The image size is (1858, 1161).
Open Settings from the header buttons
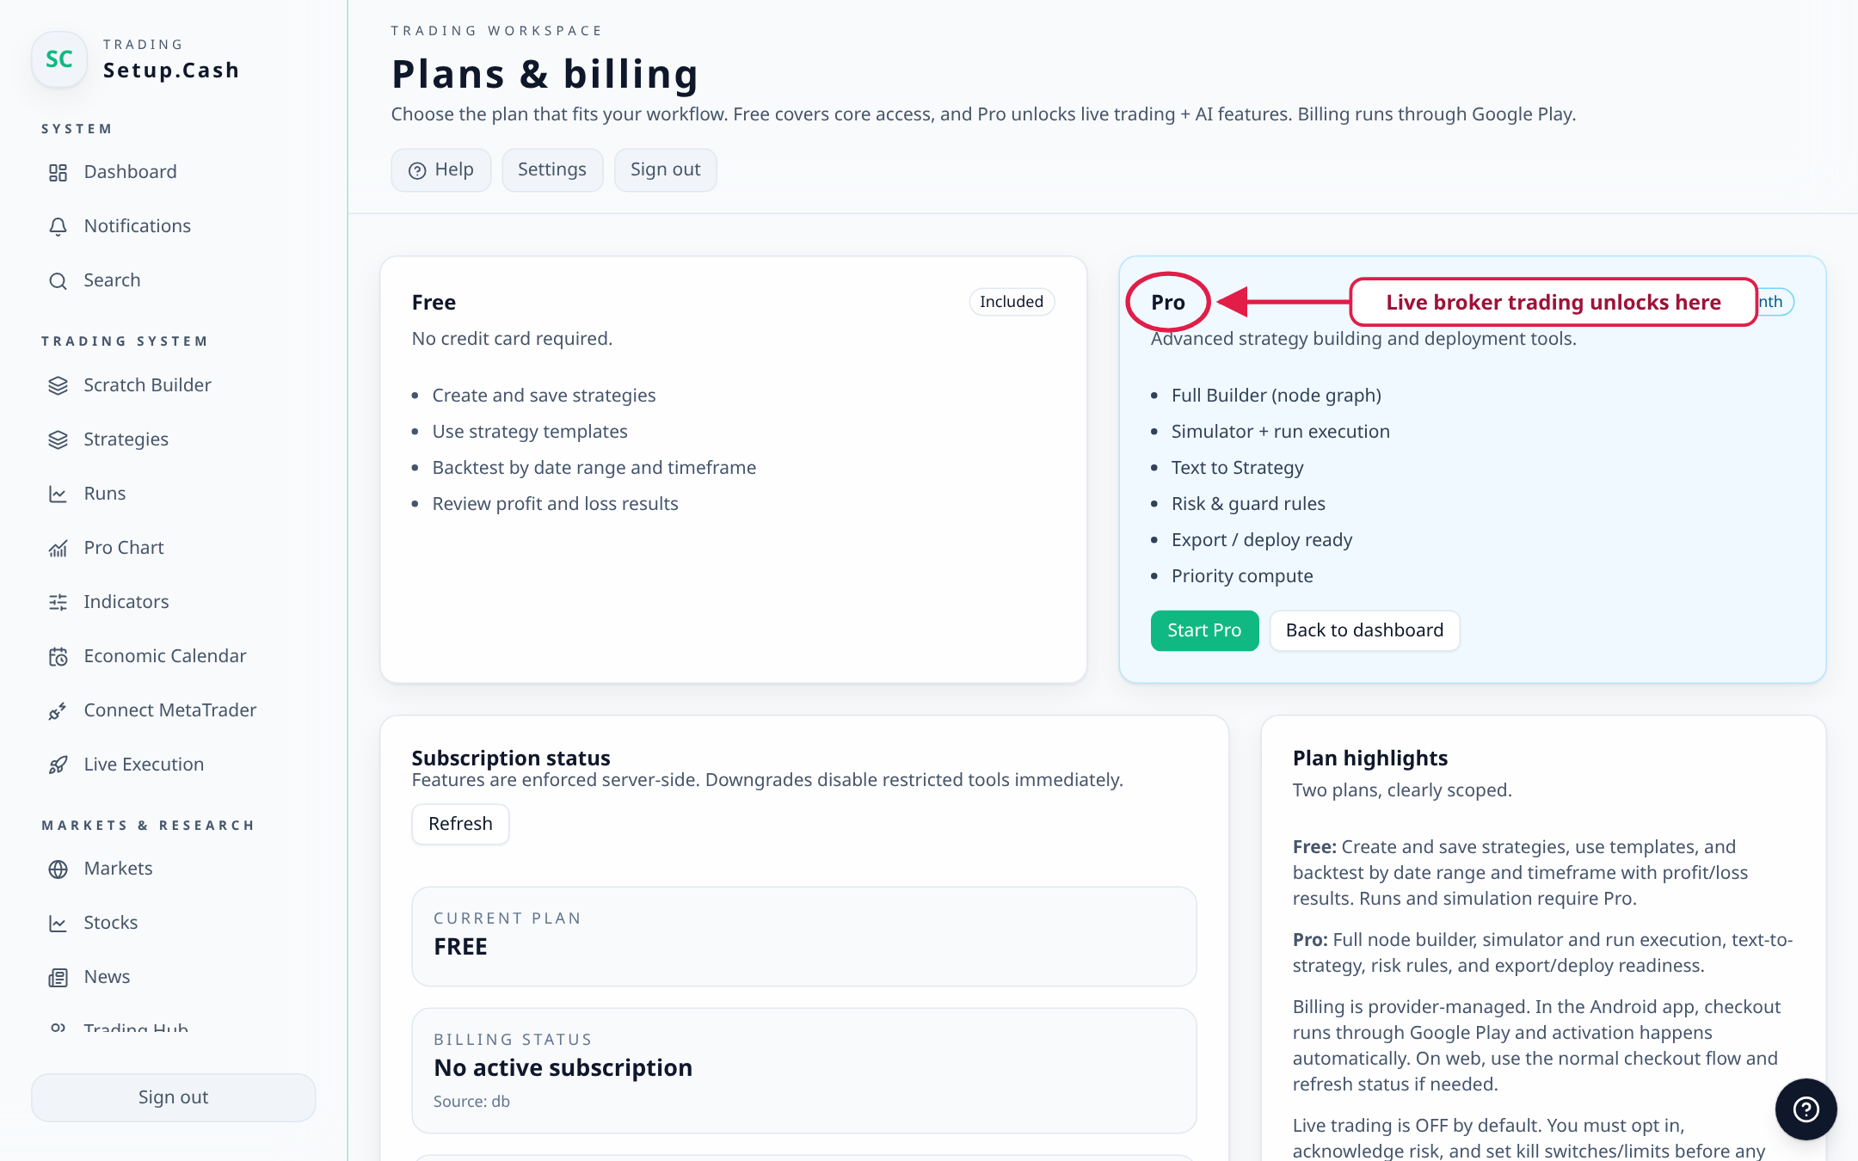[552, 169]
